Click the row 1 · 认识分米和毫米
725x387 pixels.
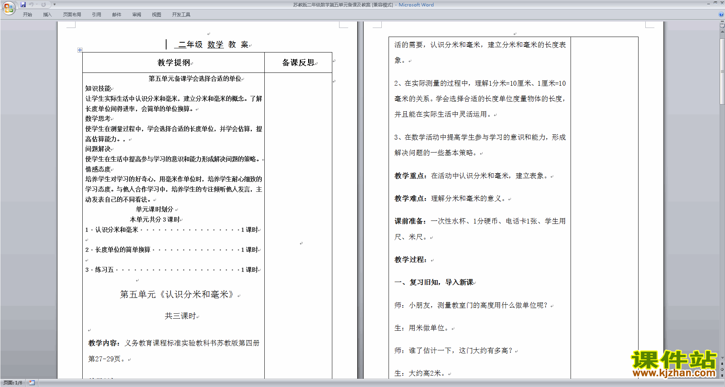click(172, 230)
